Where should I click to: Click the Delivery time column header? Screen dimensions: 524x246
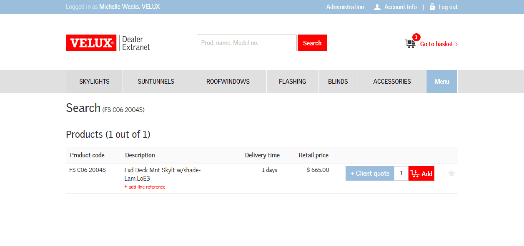[x=262, y=155]
